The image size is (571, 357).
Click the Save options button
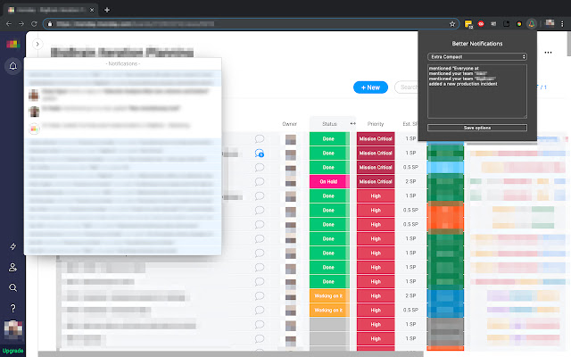477,128
